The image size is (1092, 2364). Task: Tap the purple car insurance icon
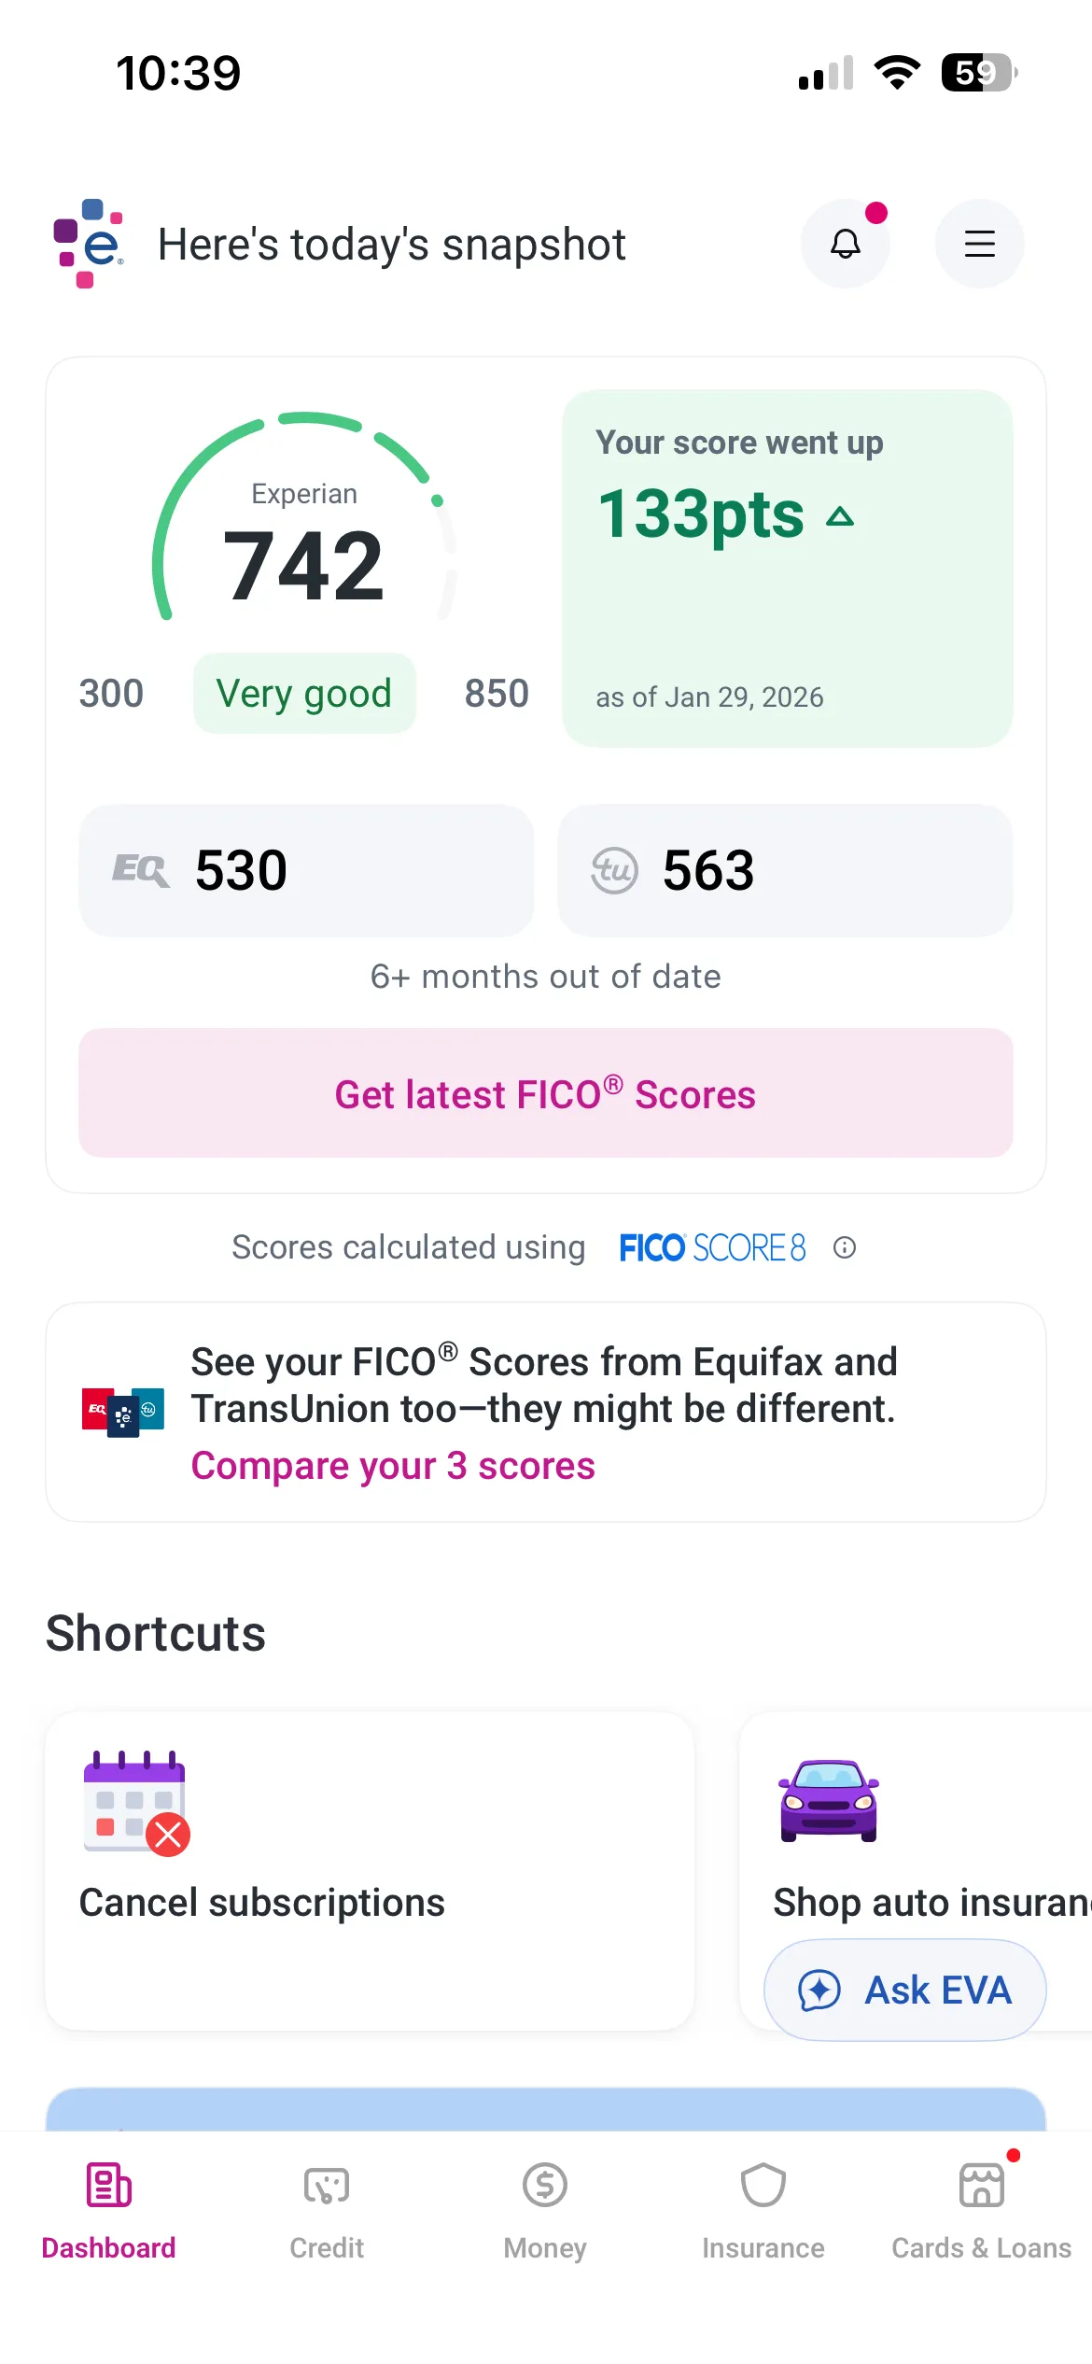point(829,1800)
